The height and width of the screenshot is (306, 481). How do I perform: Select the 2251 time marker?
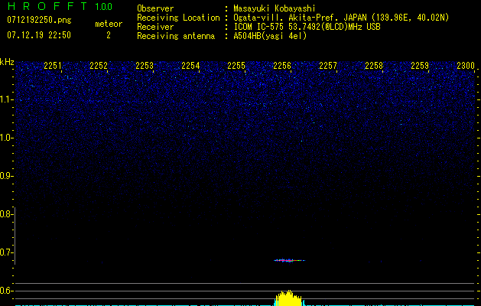[x=53, y=67]
